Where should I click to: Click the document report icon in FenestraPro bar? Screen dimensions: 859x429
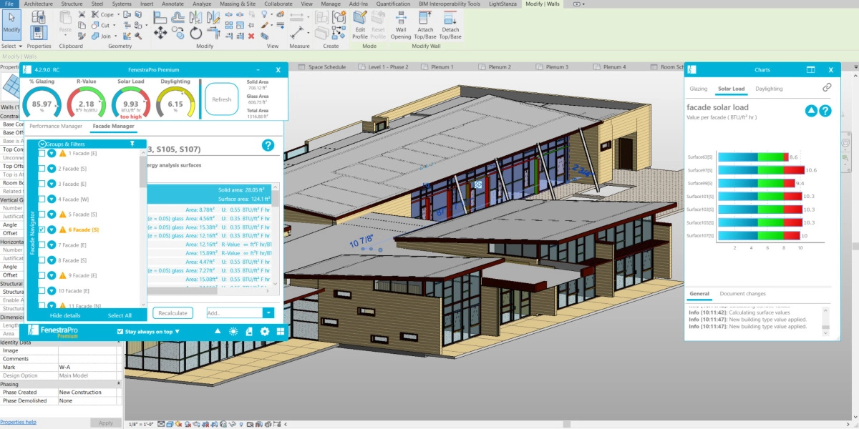249,331
